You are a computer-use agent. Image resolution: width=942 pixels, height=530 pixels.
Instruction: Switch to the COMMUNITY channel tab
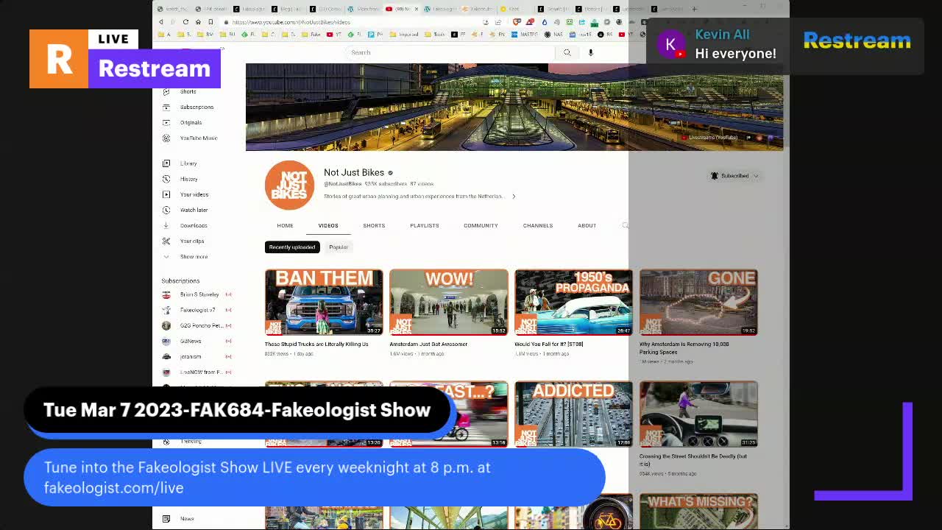click(x=481, y=225)
